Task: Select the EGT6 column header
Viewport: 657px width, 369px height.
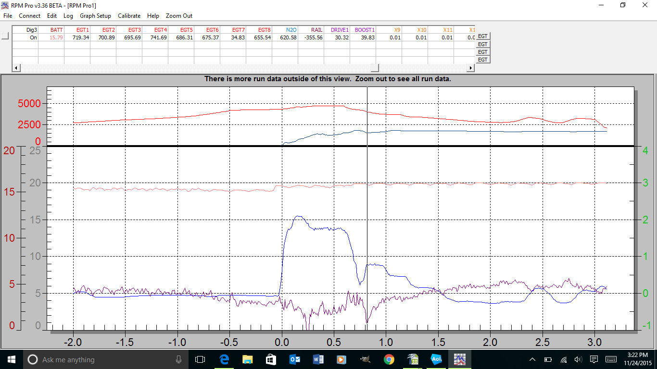Action: [213, 30]
